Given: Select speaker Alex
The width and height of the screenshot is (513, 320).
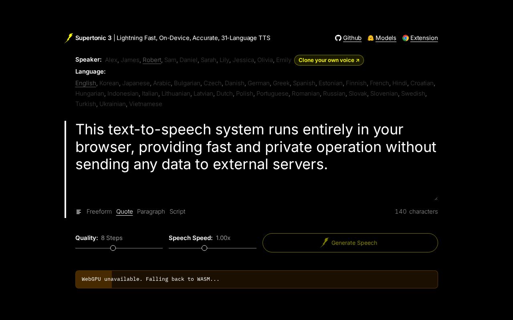Looking at the screenshot, I should point(111,60).
